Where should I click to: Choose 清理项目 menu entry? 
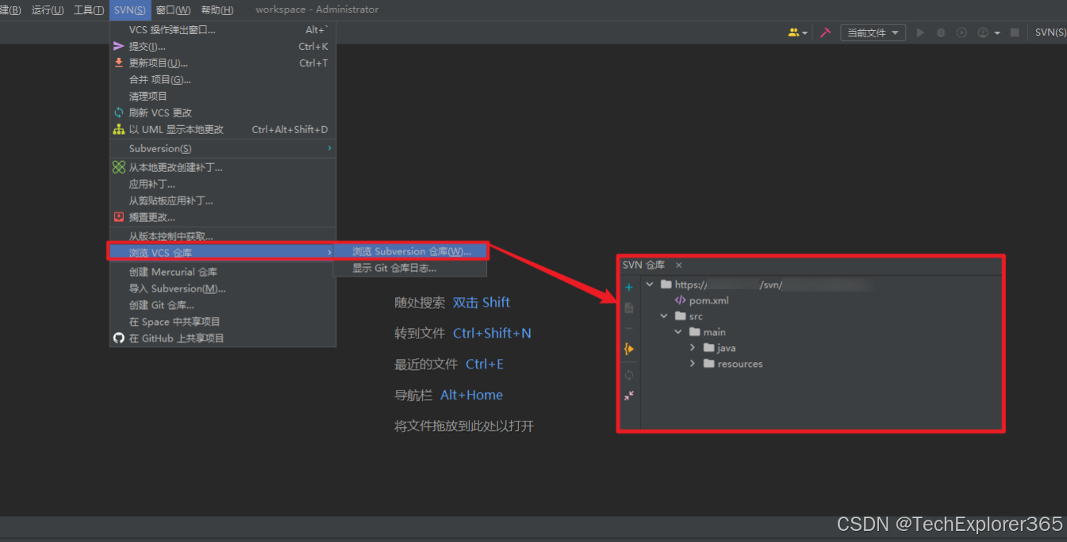coord(222,97)
